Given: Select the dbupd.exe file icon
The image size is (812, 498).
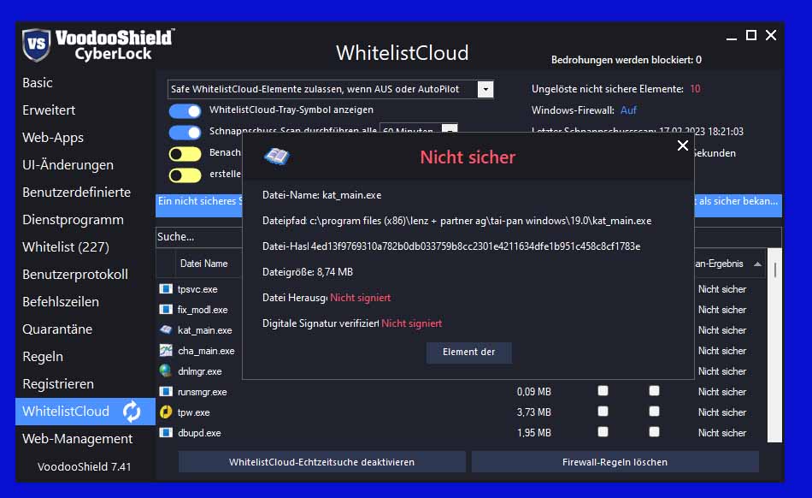Looking at the screenshot, I should [x=166, y=432].
